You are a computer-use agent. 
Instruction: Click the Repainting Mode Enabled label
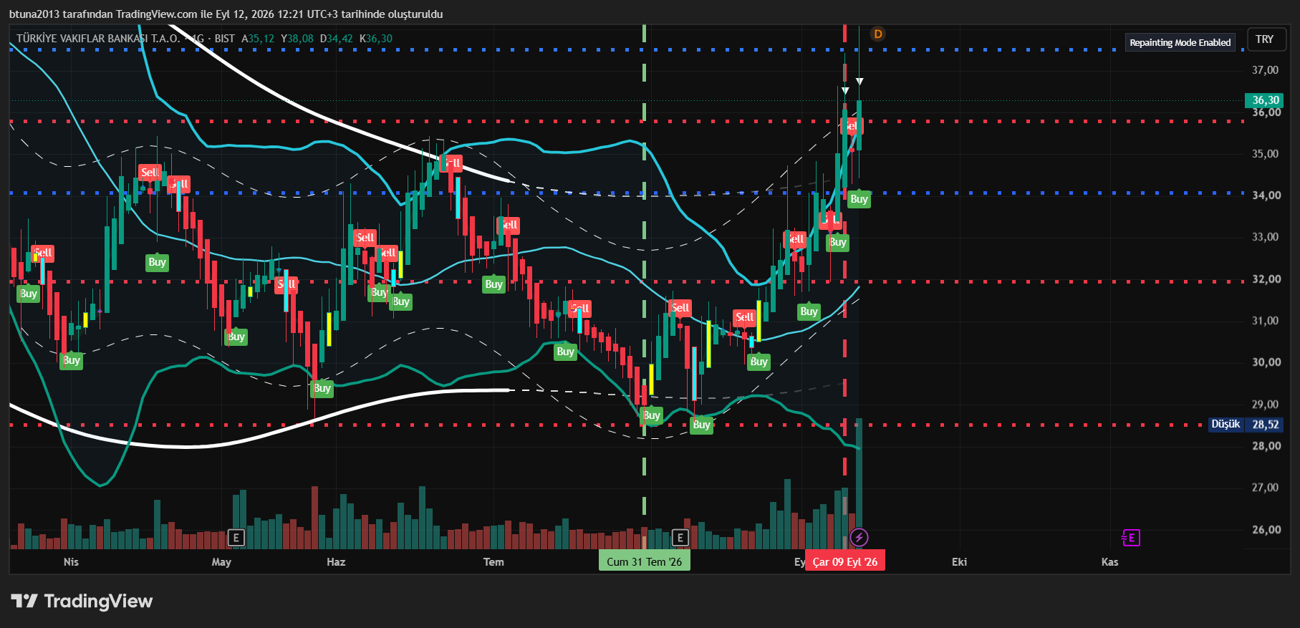1180,43
